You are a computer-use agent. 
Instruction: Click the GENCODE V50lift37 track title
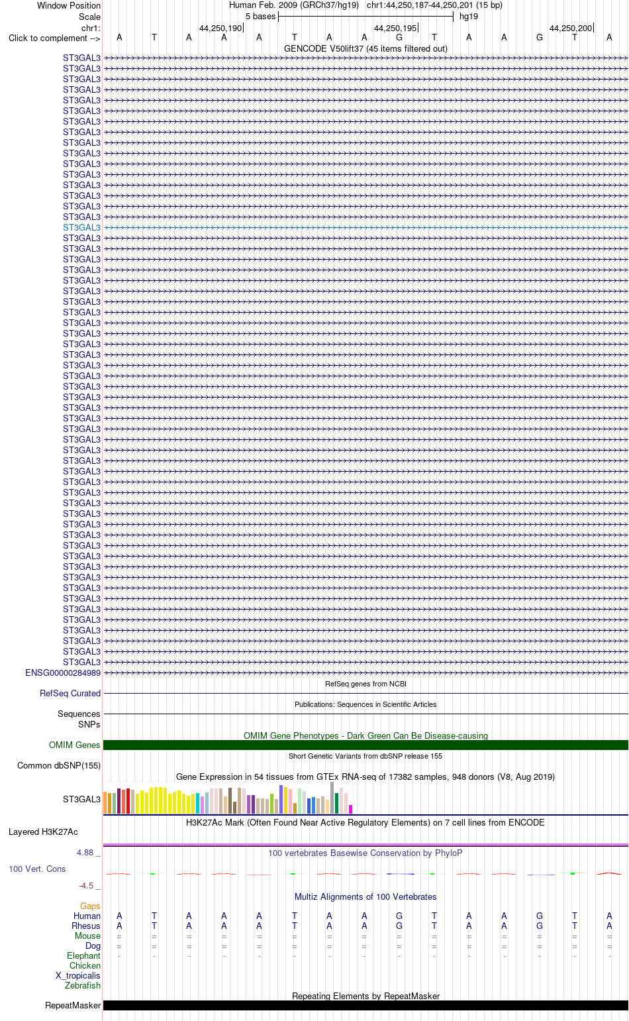365,48
